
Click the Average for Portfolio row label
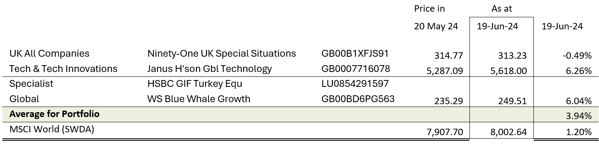(x=54, y=114)
